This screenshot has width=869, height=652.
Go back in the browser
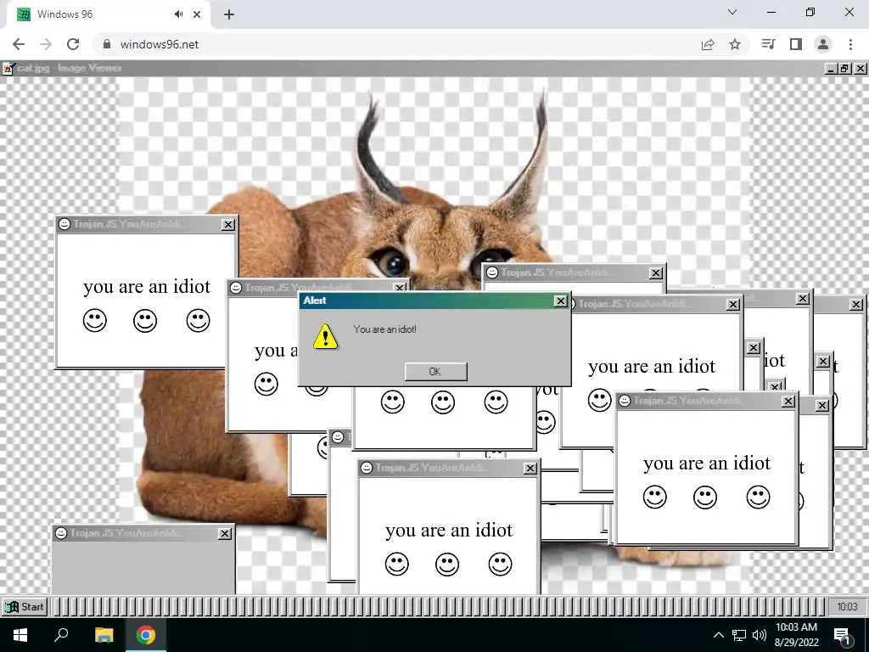pos(19,44)
